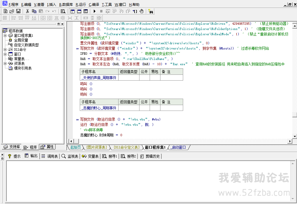
Task: Open the 提示 bottom tab
Action: pyautogui.click(x=14, y=156)
